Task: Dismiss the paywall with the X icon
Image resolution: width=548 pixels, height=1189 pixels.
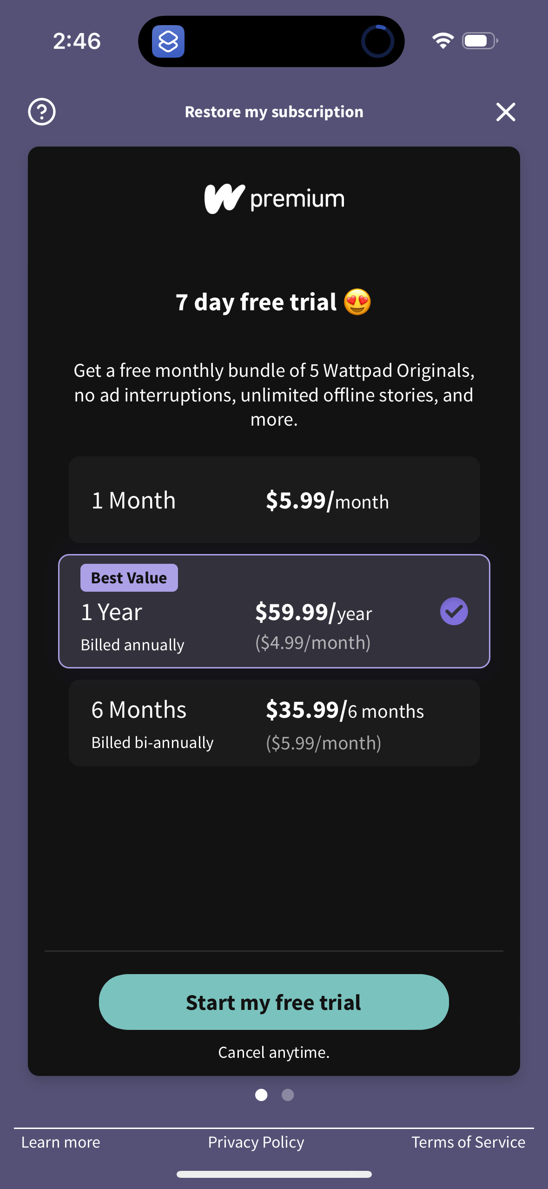Action: click(x=506, y=112)
